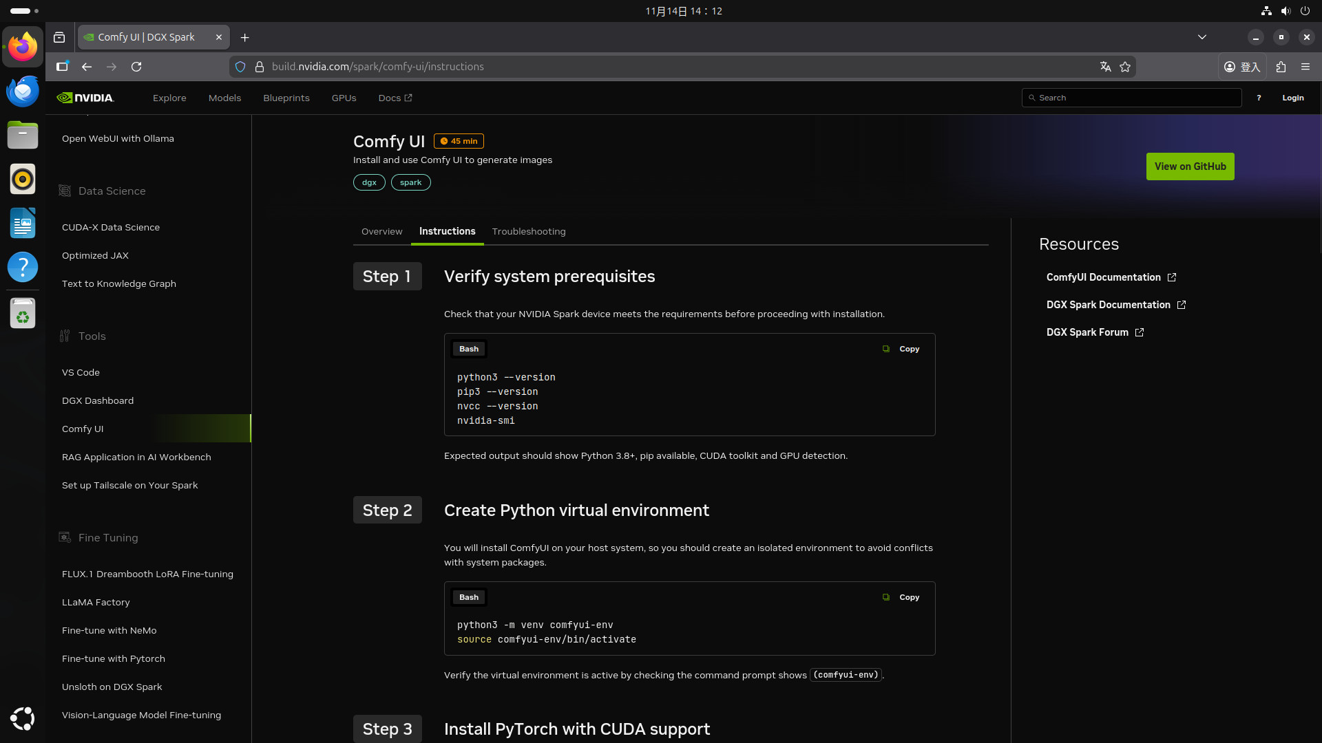This screenshot has width=1322, height=743.
Task: Reload the current page
Action: (x=136, y=67)
